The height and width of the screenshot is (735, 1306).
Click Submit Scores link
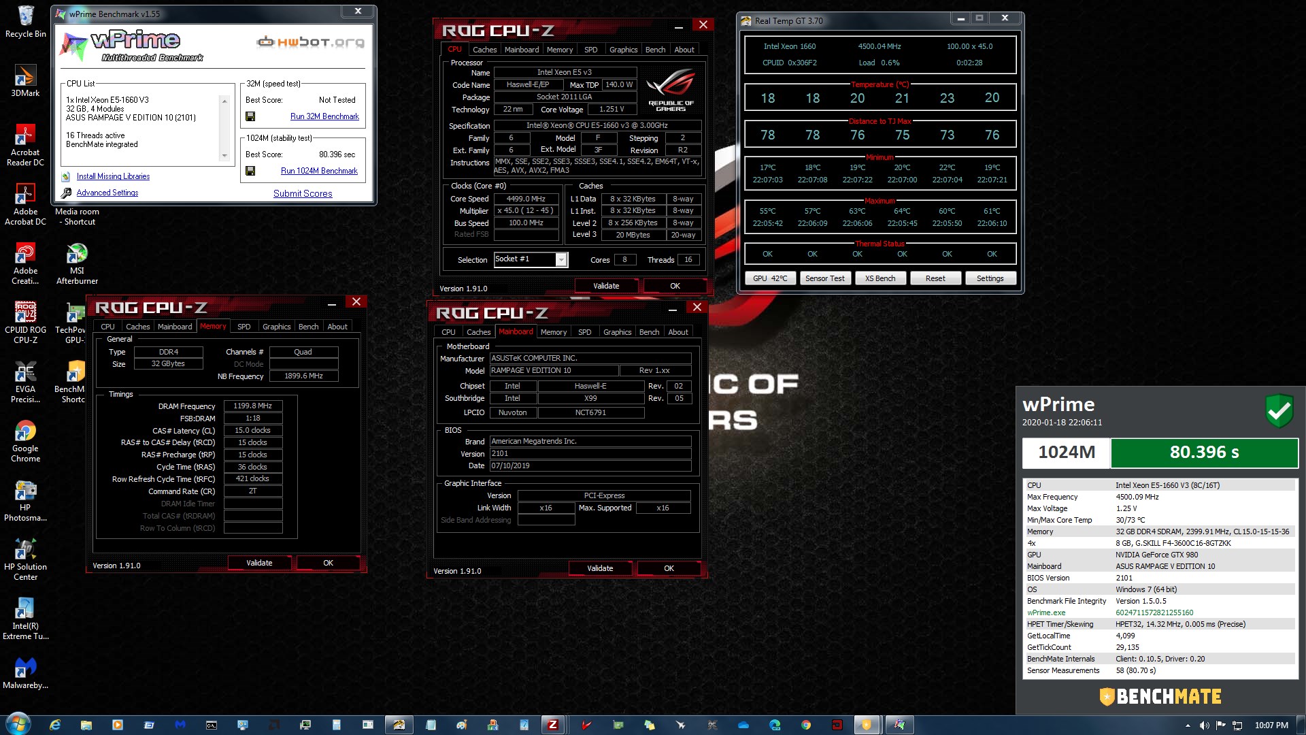[303, 193]
